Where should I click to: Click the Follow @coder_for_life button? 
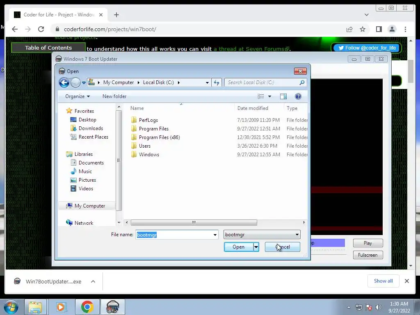tap(367, 48)
